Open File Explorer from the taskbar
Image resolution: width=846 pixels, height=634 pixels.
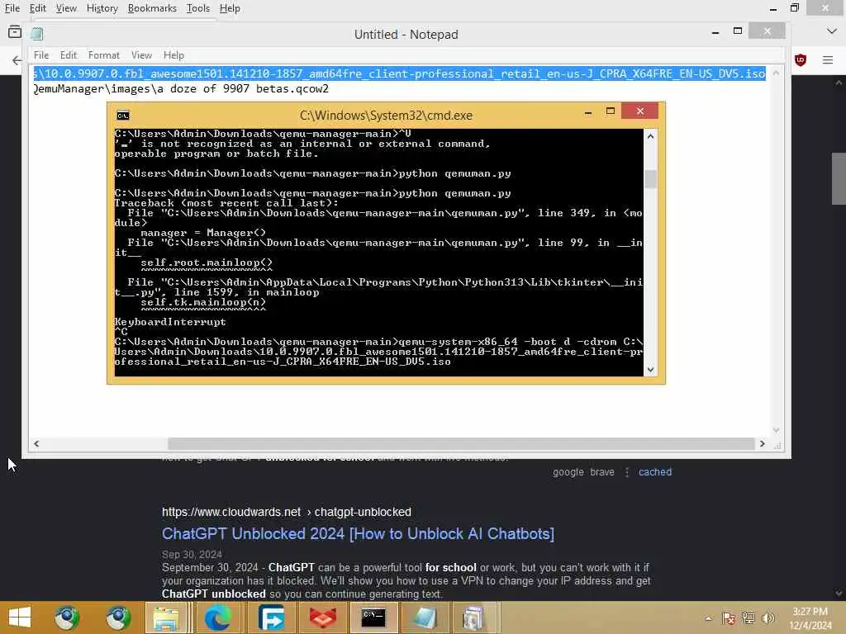pos(166,617)
